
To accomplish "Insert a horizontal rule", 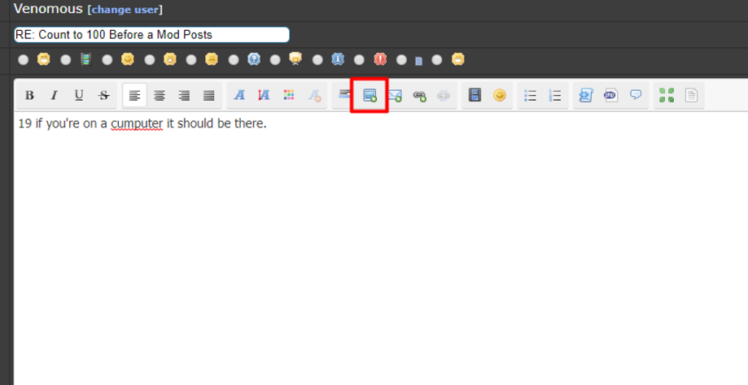I will (x=344, y=95).
